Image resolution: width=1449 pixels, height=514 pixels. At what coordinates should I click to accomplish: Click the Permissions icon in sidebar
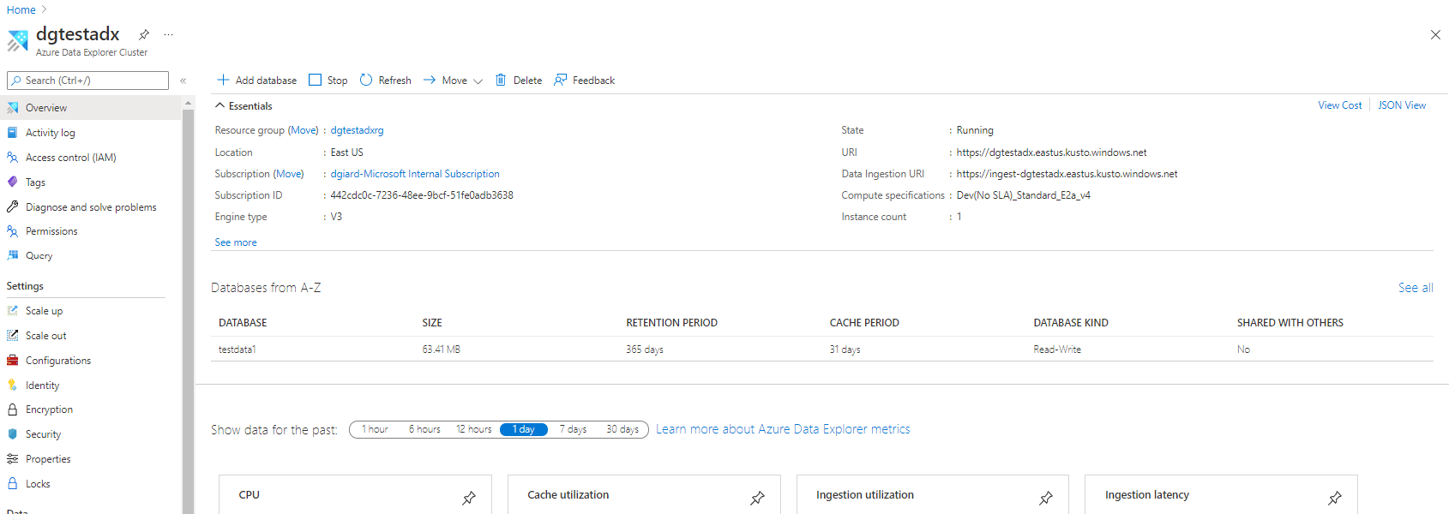pyautogui.click(x=13, y=231)
